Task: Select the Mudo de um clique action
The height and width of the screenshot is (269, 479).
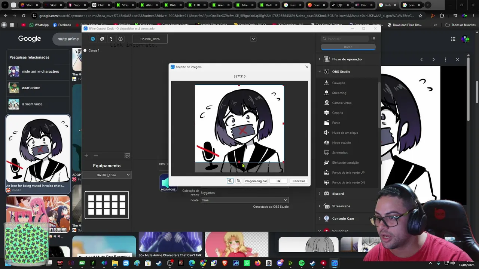Action: pyautogui.click(x=345, y=133)
